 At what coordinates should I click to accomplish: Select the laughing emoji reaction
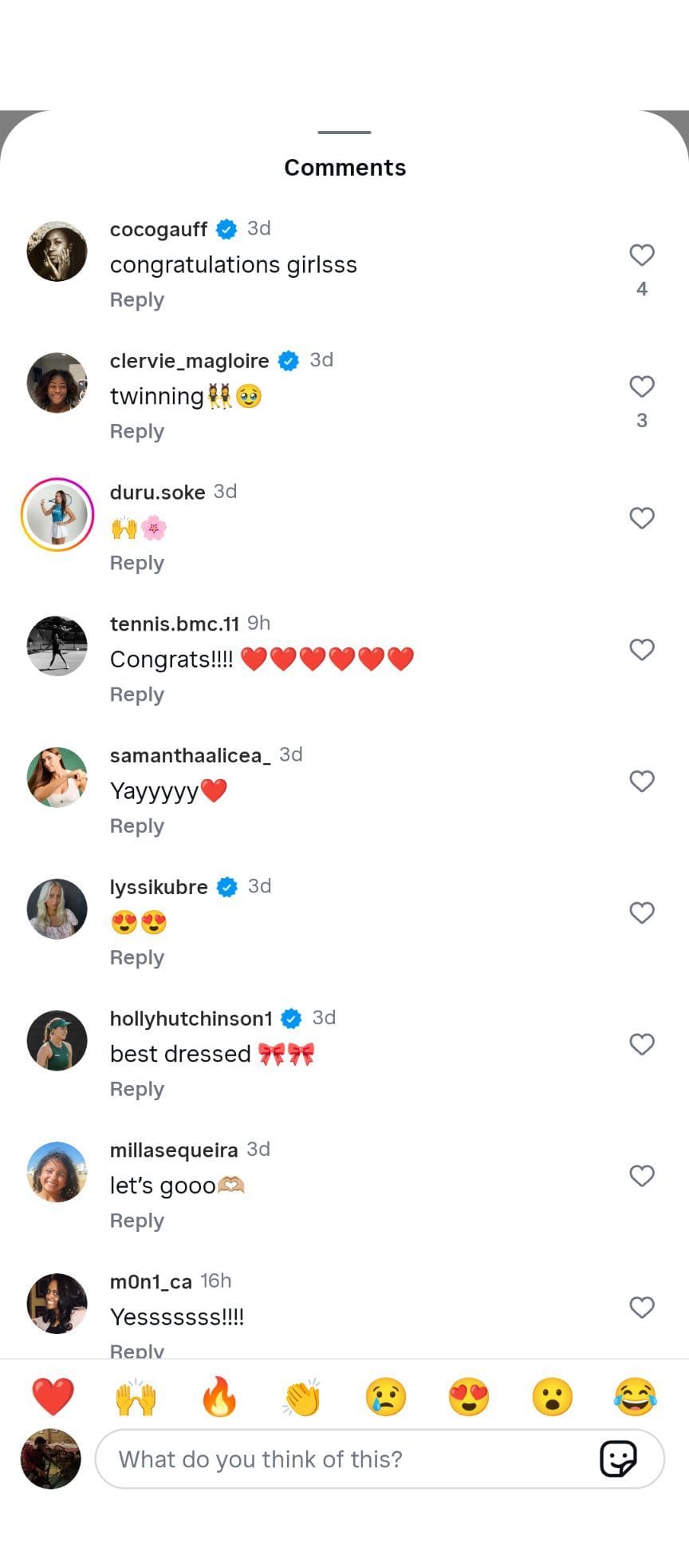(x=635, y=1397)
